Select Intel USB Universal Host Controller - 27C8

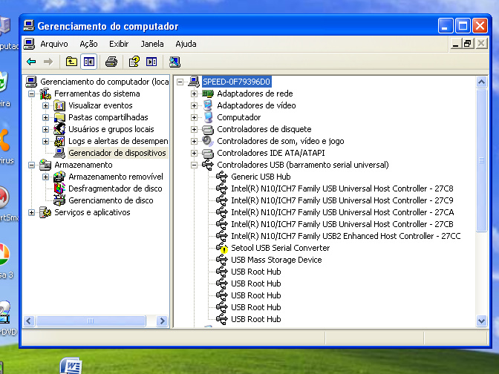pyautogui.click(x=342, y=188)
